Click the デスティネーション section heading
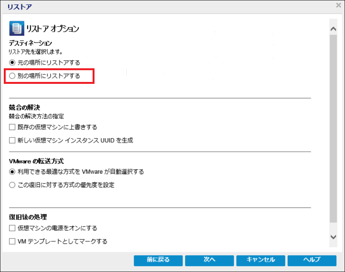Screen dimensions: 345x272 (x=30, y=43)
